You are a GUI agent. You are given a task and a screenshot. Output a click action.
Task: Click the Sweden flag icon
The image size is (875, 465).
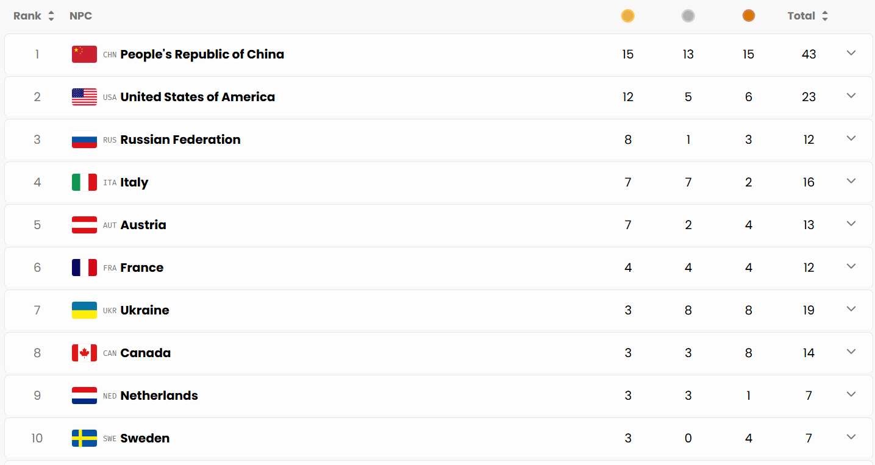pos(84,438)
